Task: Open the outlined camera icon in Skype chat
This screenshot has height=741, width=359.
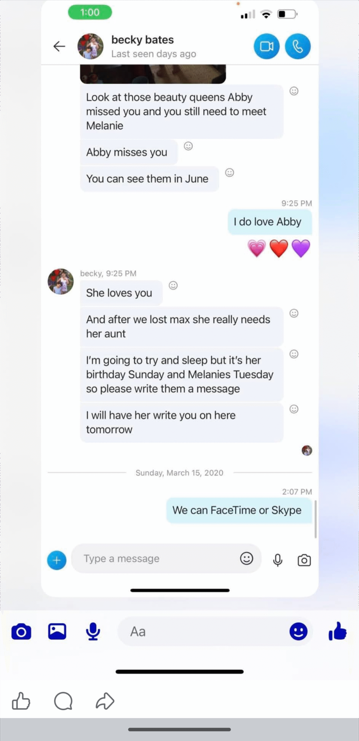Action: pyautogui.click(x=304, y=560)
